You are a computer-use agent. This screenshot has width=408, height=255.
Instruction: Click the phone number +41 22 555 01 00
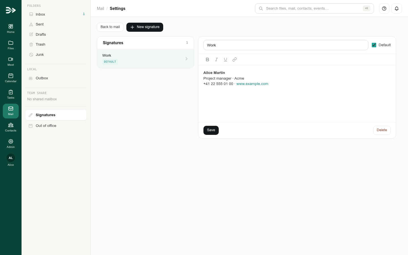[x=218, y=84]
